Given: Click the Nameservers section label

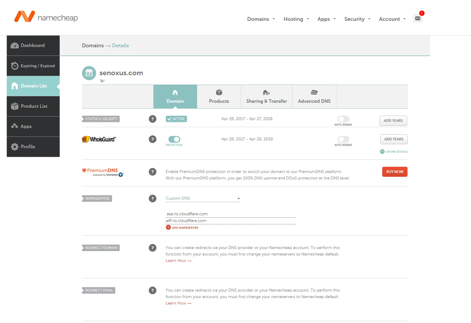Looking at the screenshot, I should point(97,198).
